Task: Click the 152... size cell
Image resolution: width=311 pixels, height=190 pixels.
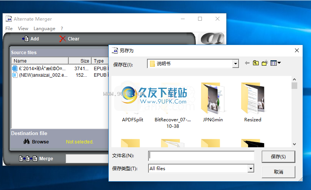Action: [x=81, y=75]
